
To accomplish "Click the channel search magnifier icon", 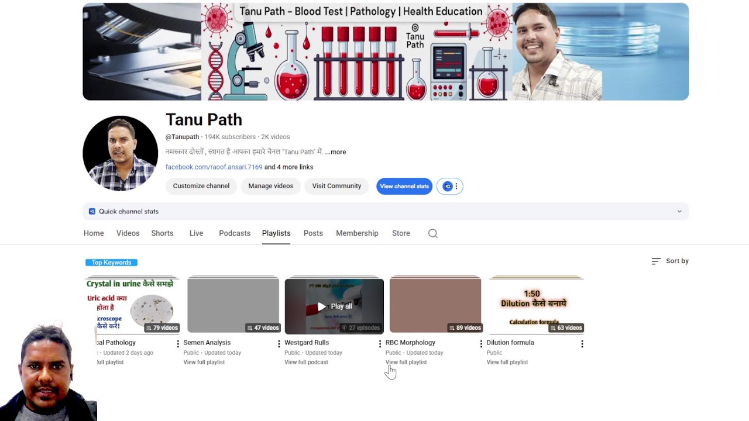I will pyautogui.click(x=432, y=233).
